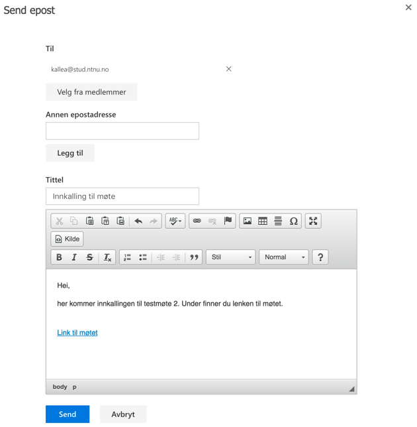The width and height of the screenshot is (417, 427).
Task: Open the Normal paragraph format dropdown
Action: 284,257
